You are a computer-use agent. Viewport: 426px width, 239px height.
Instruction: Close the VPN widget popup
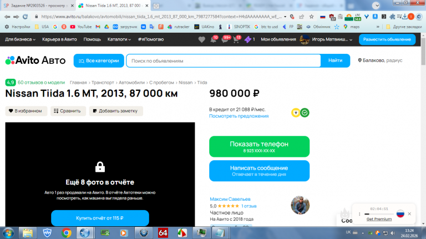(409, 213)
